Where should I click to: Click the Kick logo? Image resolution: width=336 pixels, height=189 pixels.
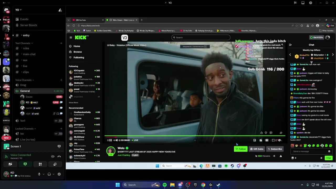coord(81,38)
